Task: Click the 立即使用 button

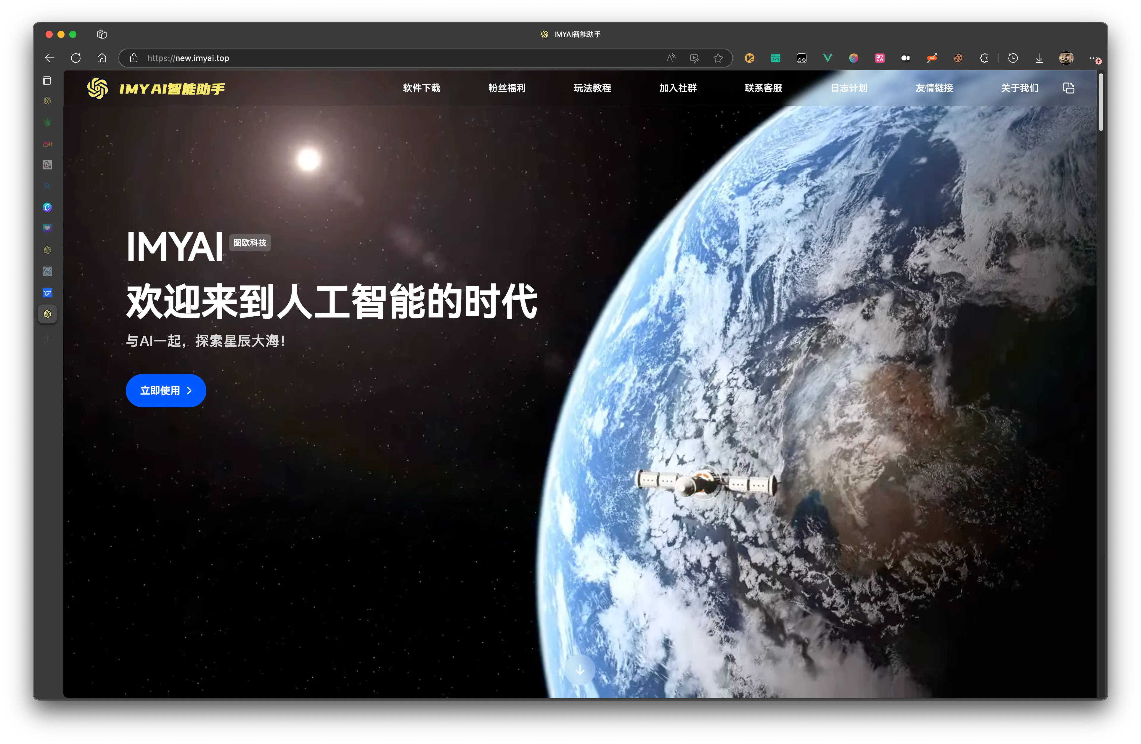Action: pos(166,390)
